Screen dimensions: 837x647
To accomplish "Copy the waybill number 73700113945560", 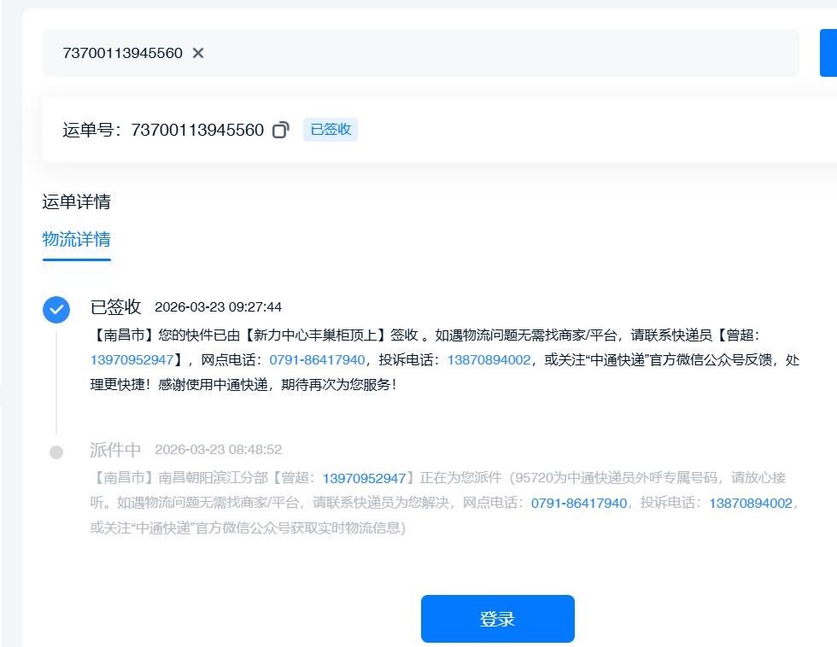I will click(x=280, y=130).
